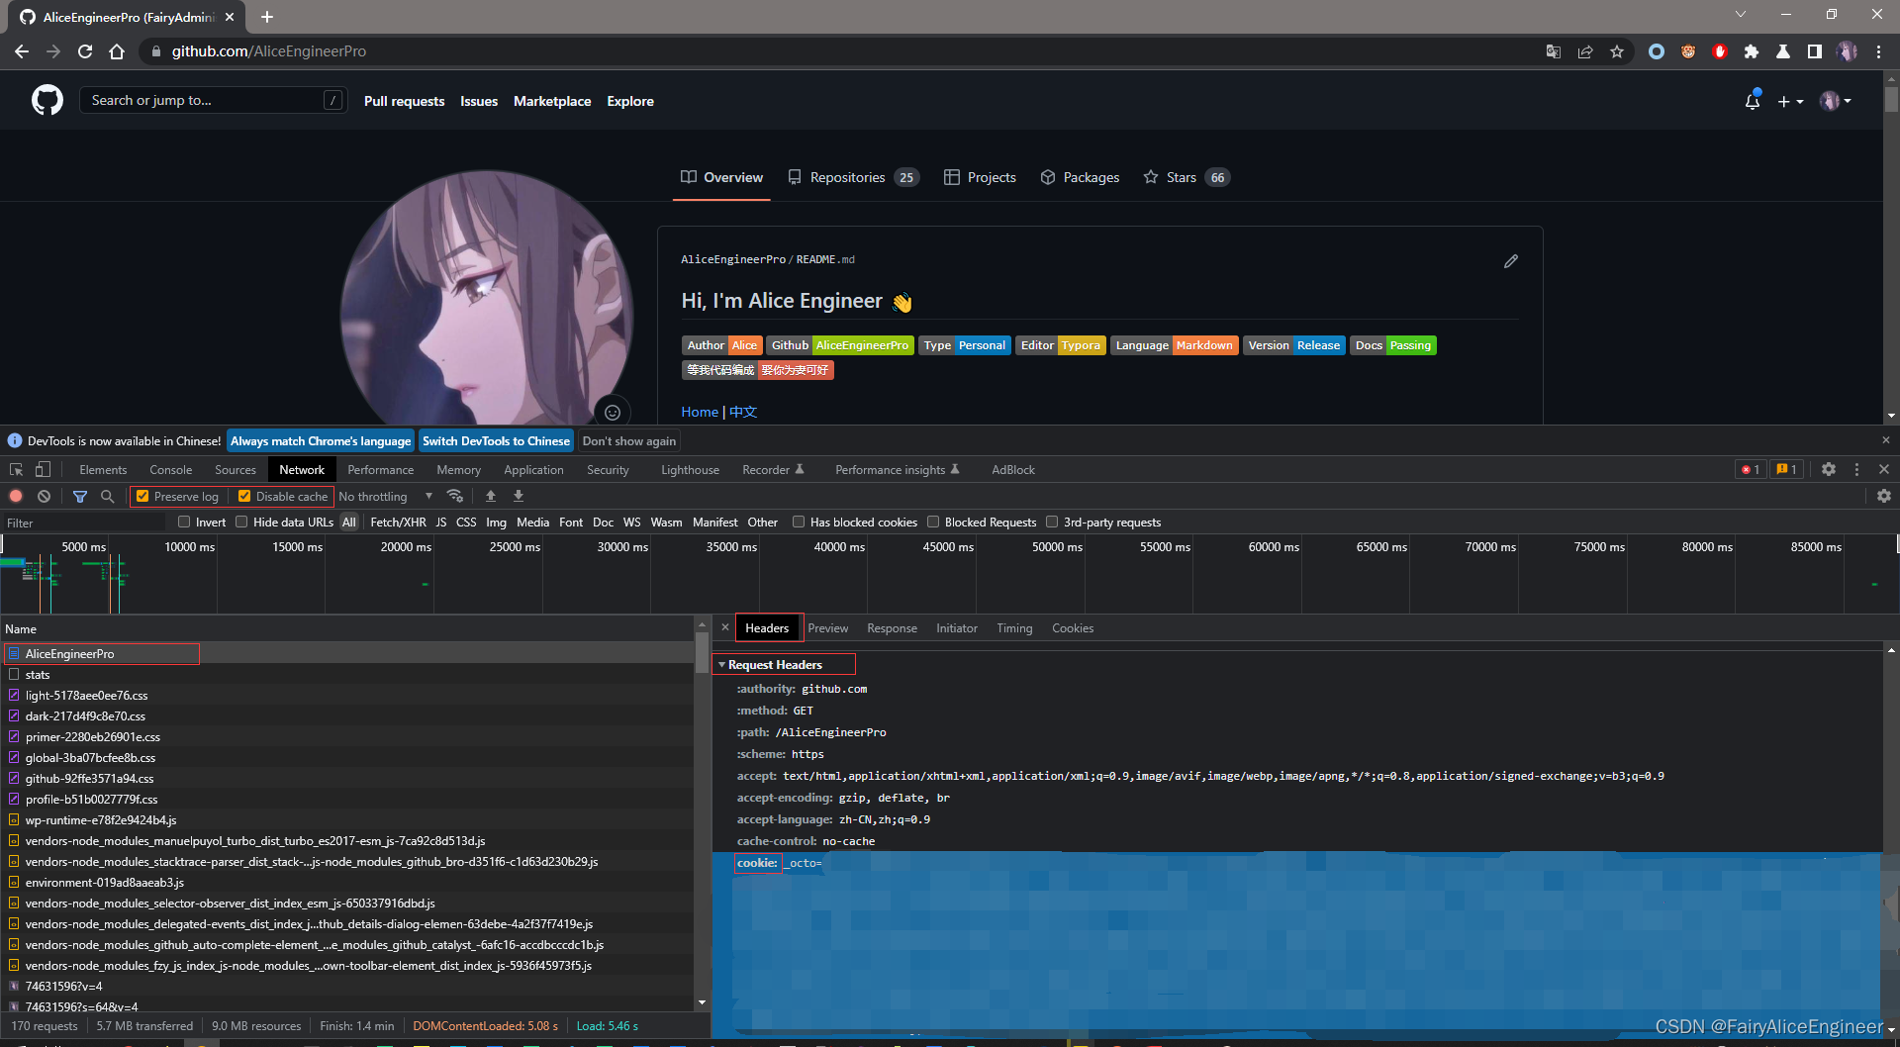Viewport: 1900px width, 1047px height.
Task: Go back in browser history
Action: point(22,51)
